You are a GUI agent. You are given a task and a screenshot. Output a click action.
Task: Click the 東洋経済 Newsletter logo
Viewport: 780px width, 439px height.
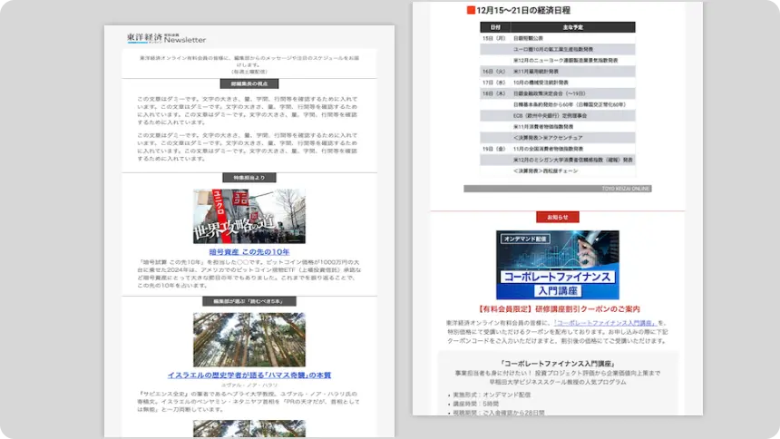(167, 39)
